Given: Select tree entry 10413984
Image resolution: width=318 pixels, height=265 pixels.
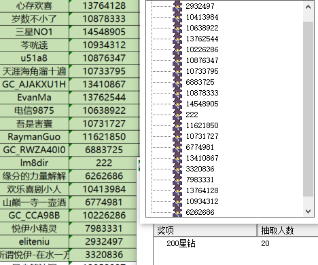Looking at the screenshot, I should (202, 17).
